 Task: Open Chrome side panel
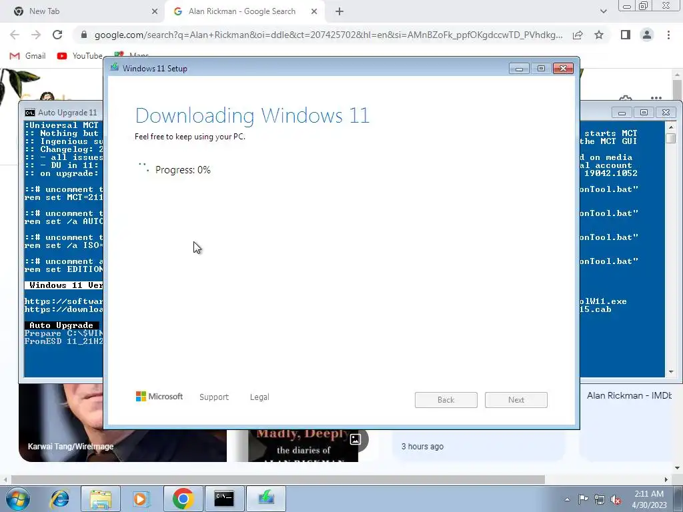[x=626, y=35]
